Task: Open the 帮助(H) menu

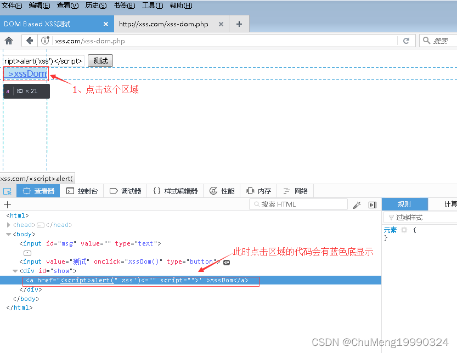Action: (181, 5)
